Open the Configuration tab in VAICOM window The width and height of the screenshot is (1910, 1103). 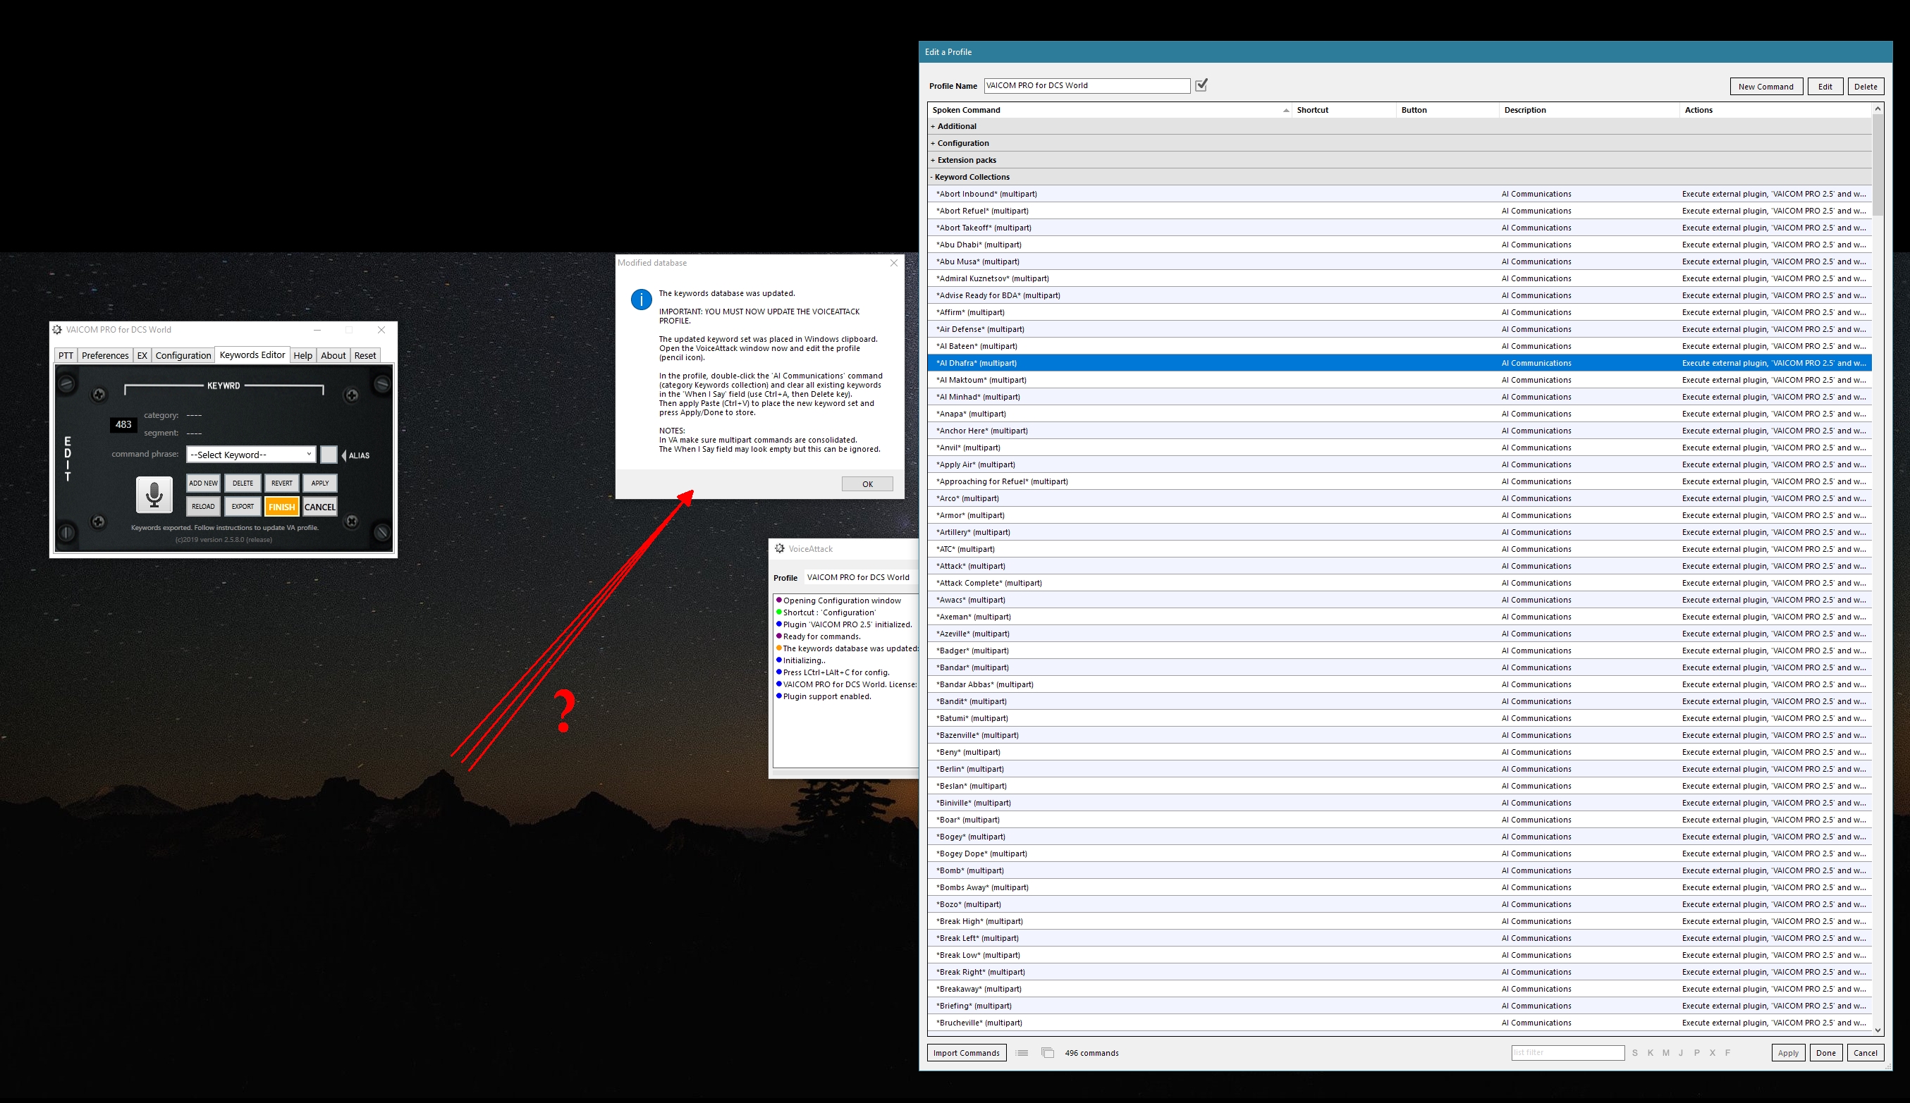[x=183, y=355]
